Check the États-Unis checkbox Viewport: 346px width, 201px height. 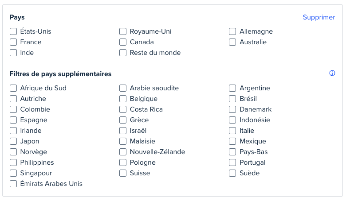13,31
